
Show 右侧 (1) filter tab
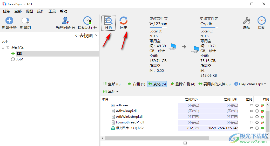pyautogui.click(x=136, y=84)
